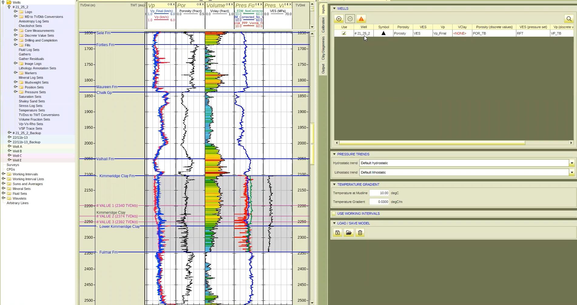Click the save model floppy disk icon
577x305 pixels.
pos(338,233)
